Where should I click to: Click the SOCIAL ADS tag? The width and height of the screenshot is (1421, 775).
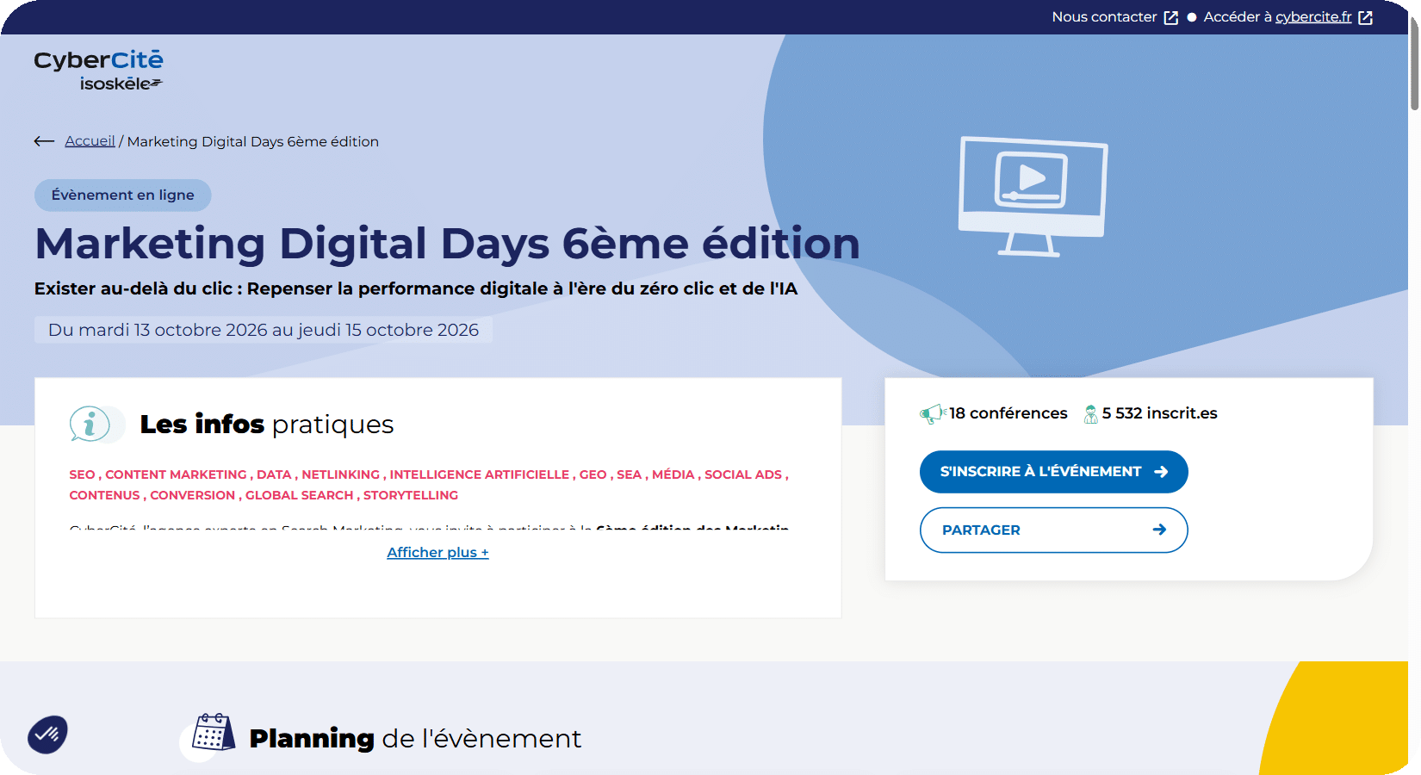[x=743, y=474]
